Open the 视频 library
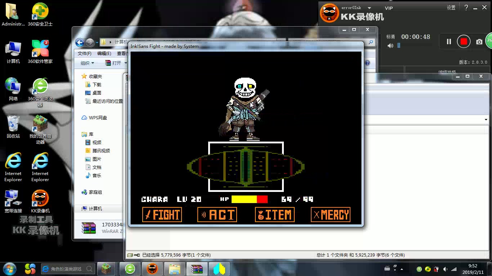 (93, 142)
